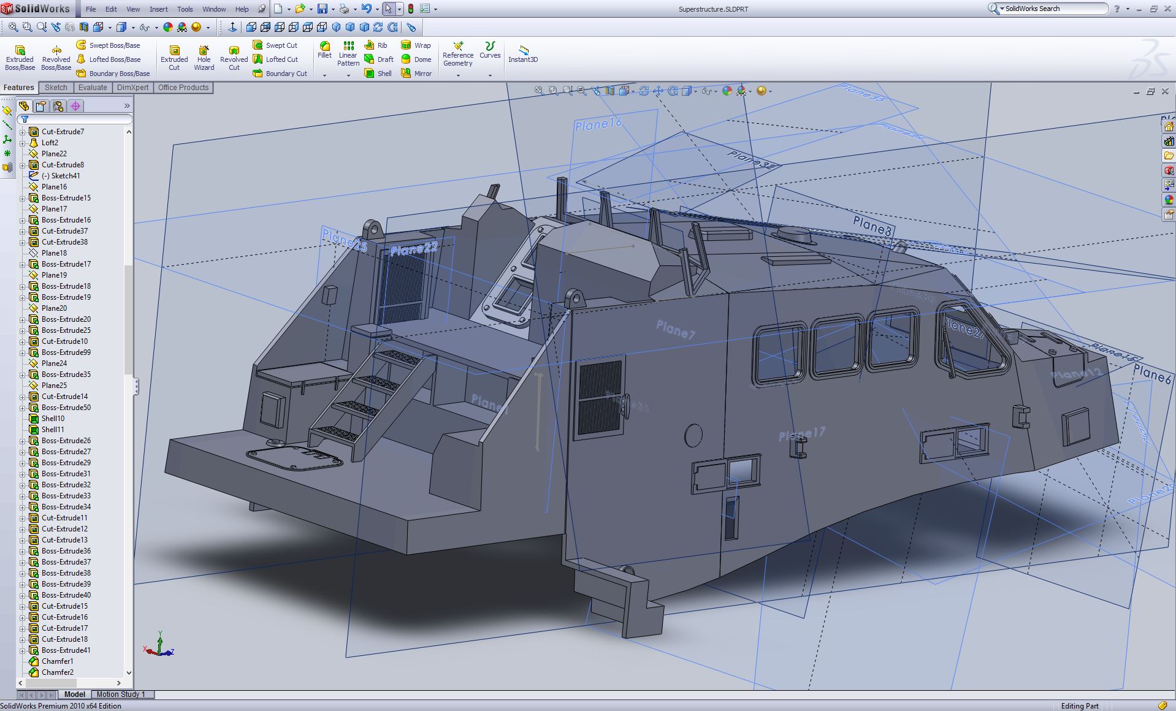Open the Office Products tab
Viewport: 1176px width, 711px height.
click(x=183, y=88)
